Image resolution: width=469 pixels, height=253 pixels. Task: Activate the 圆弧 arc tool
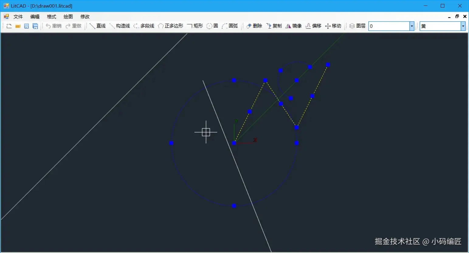point(230,26)
